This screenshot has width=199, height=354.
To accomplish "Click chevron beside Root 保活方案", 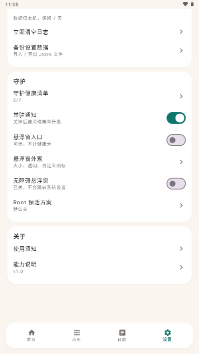I will 181,206.
